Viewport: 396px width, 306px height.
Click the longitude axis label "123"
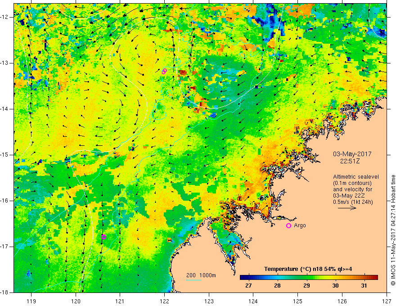[209, 301]
